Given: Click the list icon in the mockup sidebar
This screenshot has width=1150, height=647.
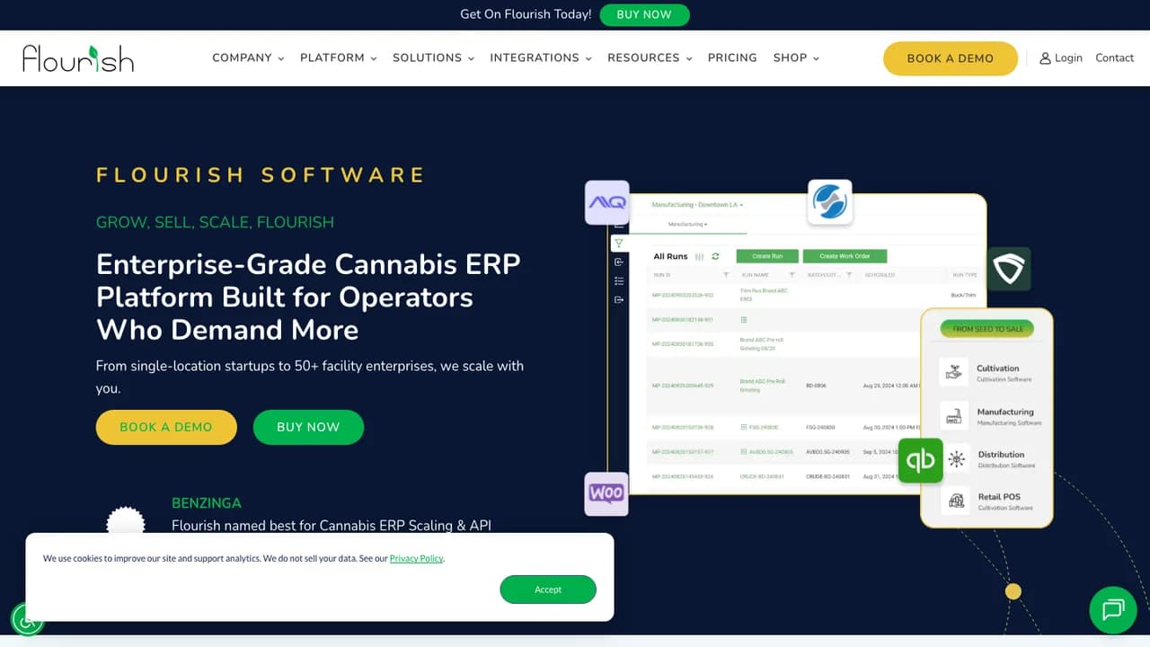Looking at the screenshot, I should coord(619,281).
